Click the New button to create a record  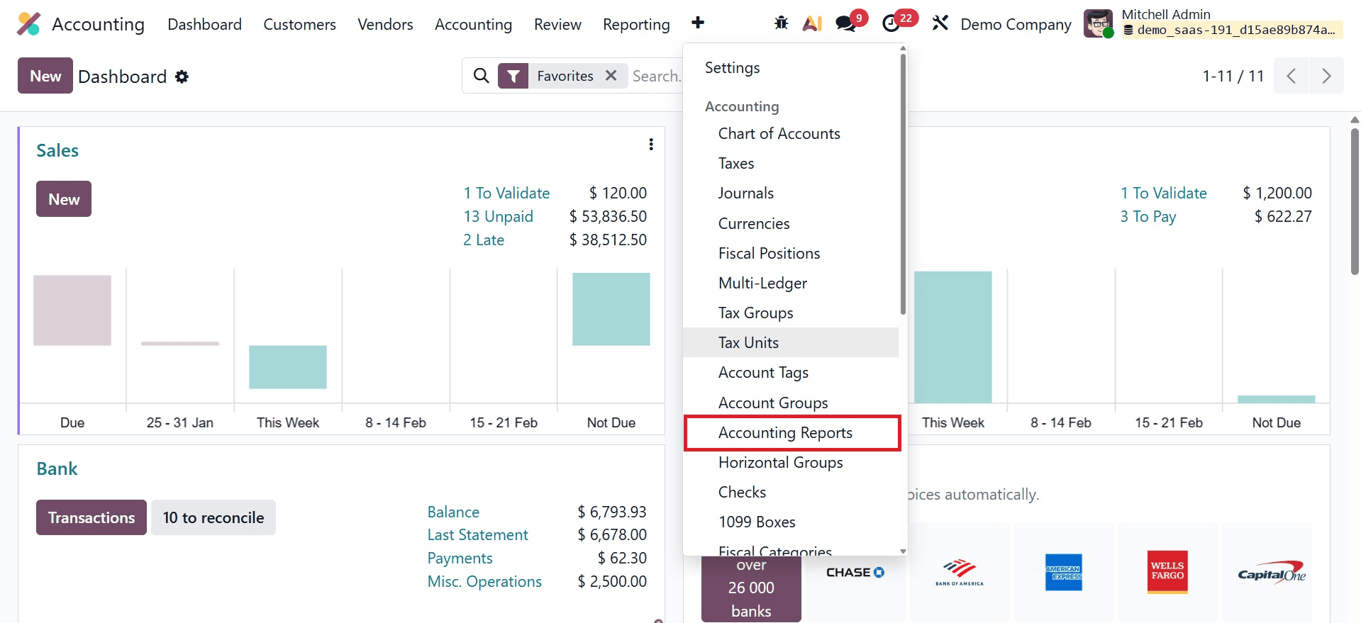point(45,75)
